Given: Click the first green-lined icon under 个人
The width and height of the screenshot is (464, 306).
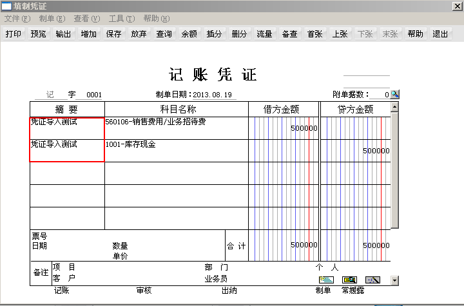Looking at the screenshot, I should coord(326,280).
